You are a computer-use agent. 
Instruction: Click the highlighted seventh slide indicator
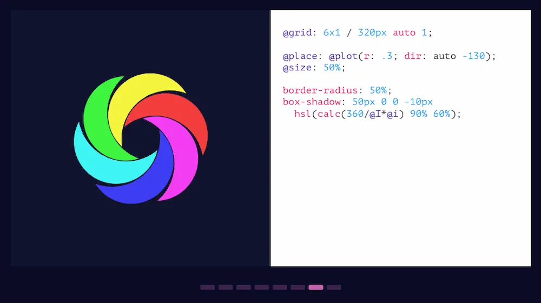click(x=316, y=287)
